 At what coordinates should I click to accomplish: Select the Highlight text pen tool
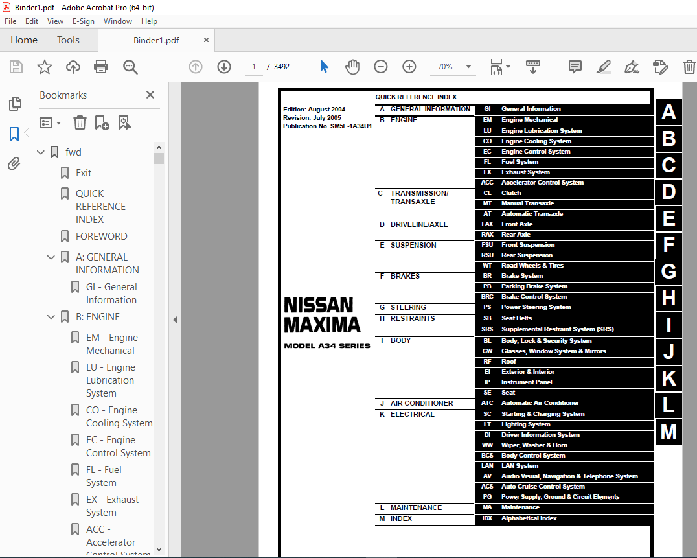click(x=603, y=67)
